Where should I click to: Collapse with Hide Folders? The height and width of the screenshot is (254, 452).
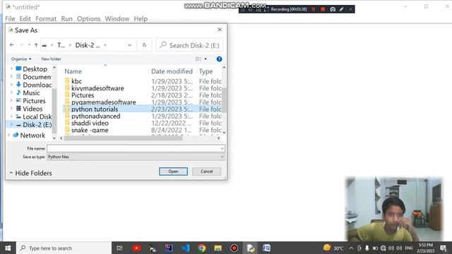(x=30, y=173)
